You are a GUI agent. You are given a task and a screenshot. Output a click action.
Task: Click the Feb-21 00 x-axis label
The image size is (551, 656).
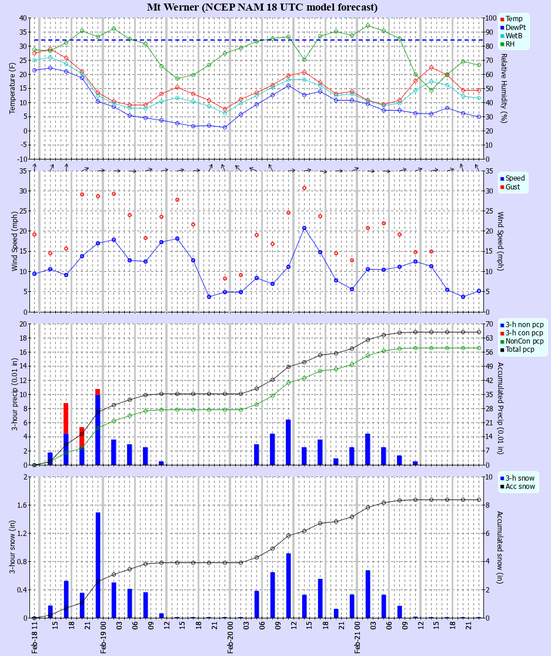(x=357, y=637)
